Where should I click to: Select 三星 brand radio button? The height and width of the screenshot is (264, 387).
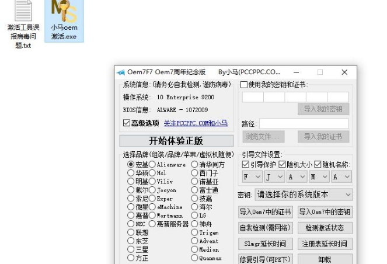[x=131, y=249]
